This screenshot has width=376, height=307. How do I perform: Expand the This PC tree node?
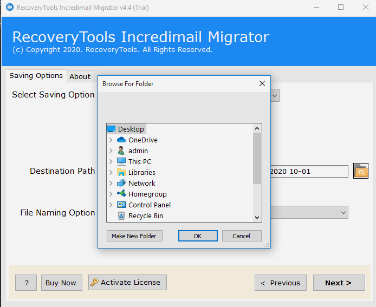tap(111, 161)
